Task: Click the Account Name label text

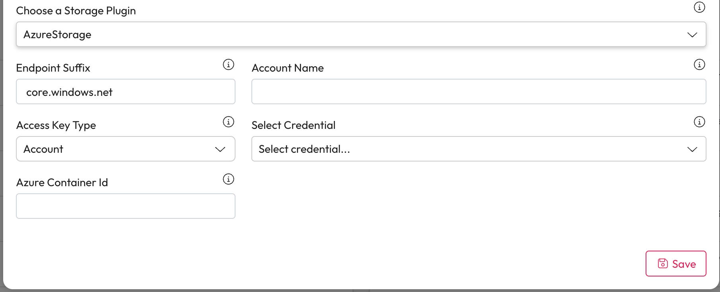Action: [x=288, y=68]
